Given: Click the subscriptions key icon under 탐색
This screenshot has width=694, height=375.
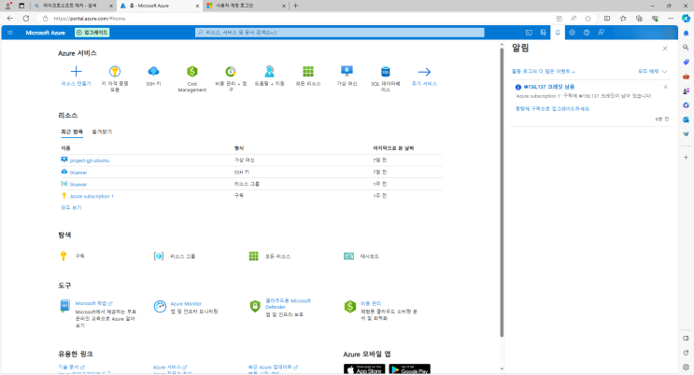Looking at the screenshot, I should pos(64,256).
